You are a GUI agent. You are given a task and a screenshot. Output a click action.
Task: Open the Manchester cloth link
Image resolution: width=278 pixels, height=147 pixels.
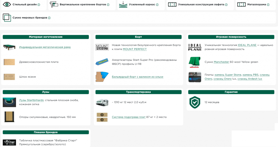221,62
